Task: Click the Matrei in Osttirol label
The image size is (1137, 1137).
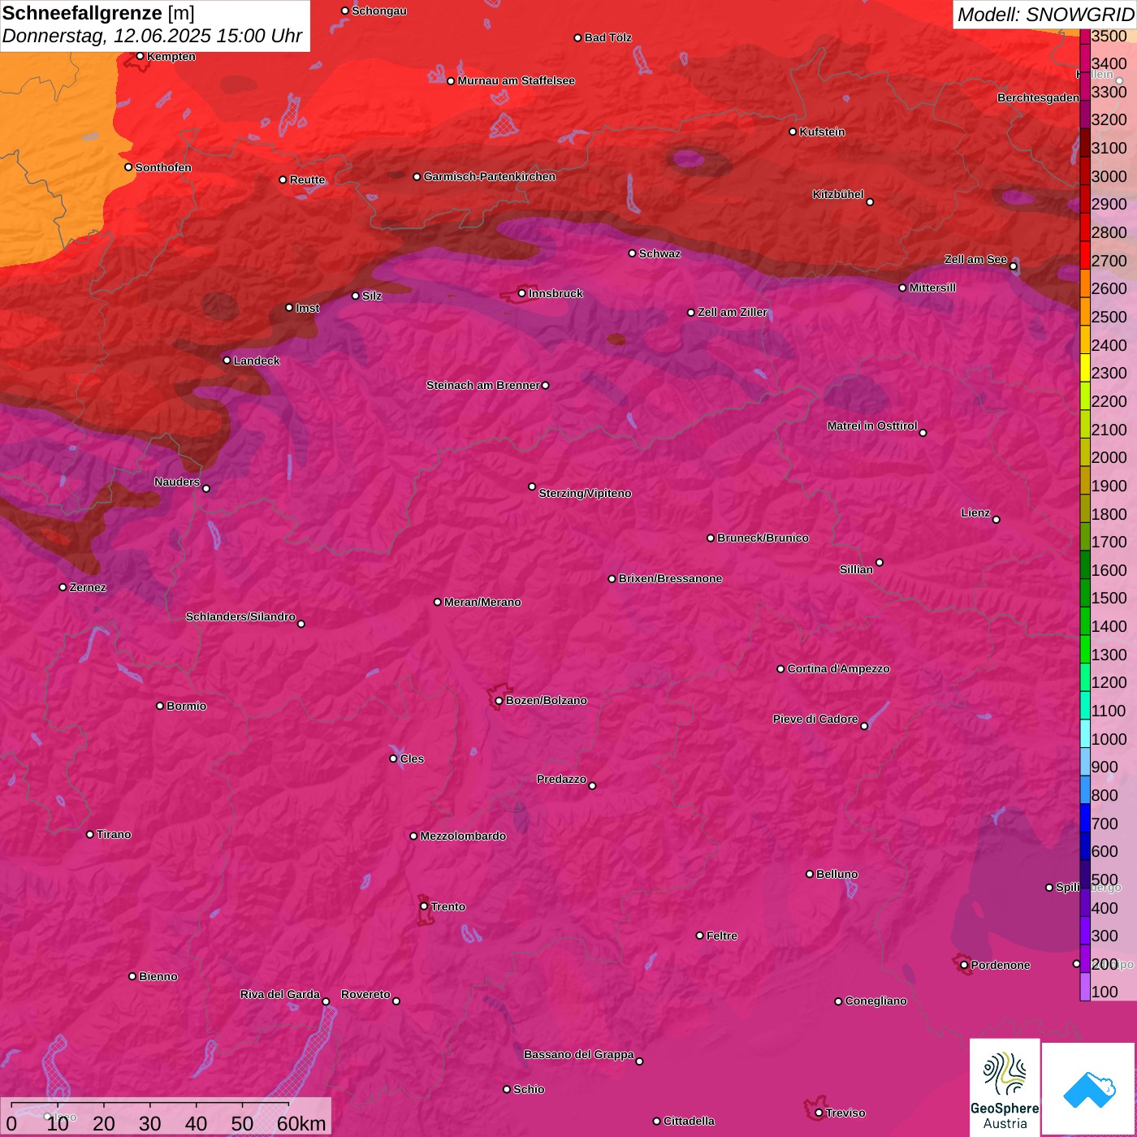Action: coord(872,426)
